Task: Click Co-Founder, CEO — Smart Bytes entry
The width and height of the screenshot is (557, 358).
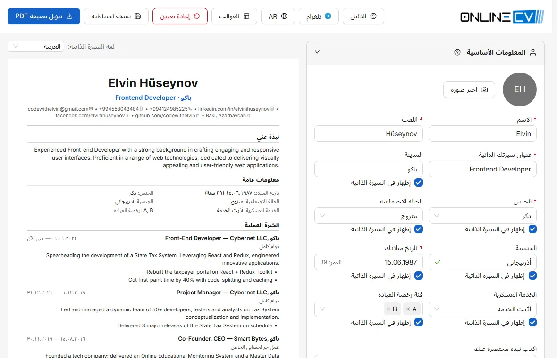Action: 228,339
